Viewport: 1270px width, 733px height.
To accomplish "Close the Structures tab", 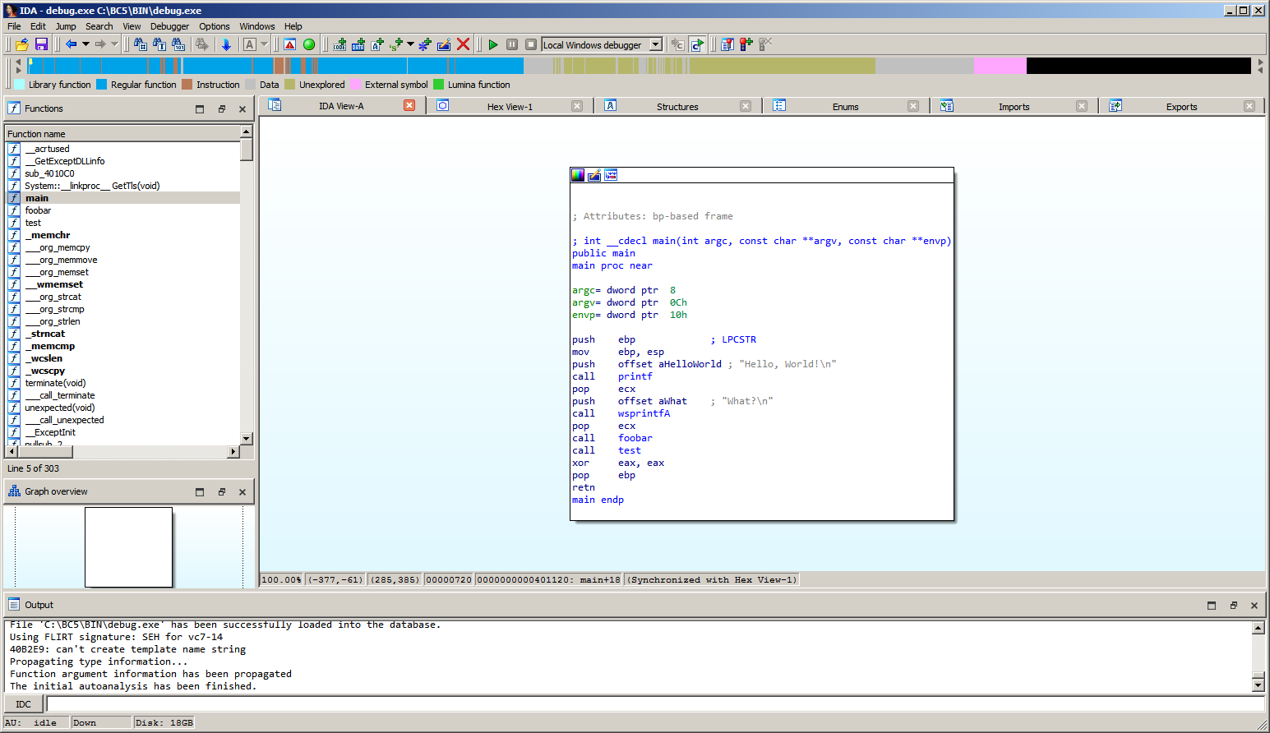I will [x=746, y=106].
